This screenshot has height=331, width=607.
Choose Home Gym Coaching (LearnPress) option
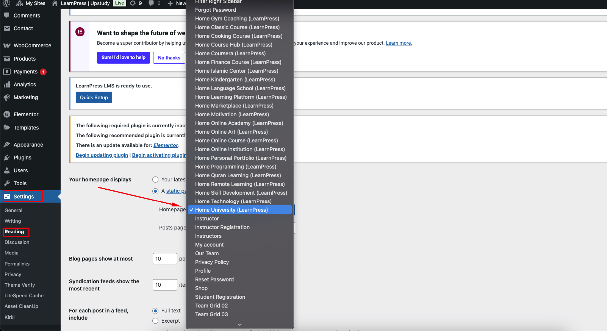pyautogui.click(x=240, y=19)
